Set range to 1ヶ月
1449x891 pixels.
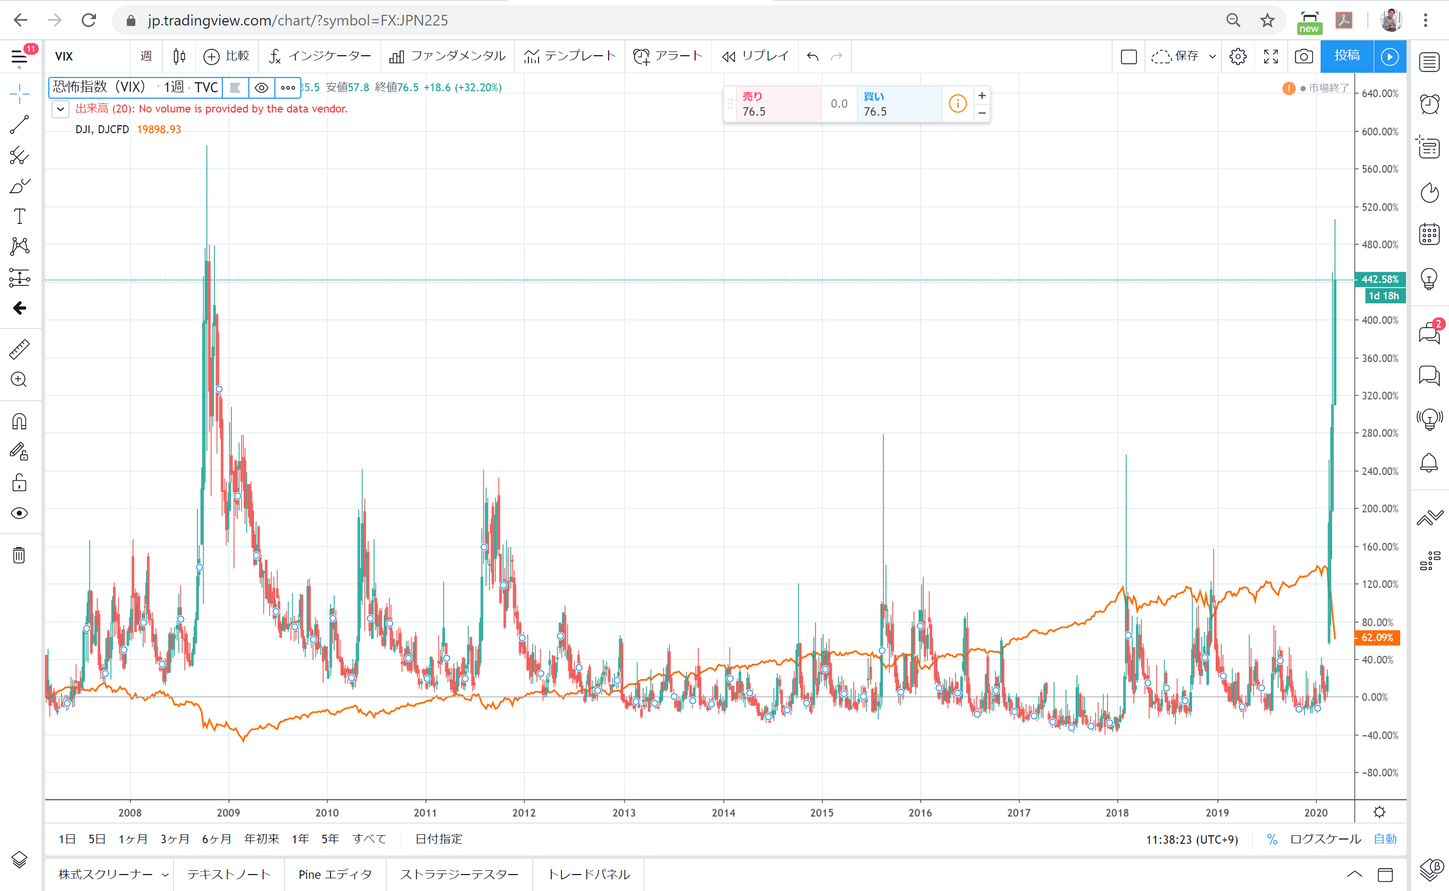pyautogui.click(x=133, y=838)
